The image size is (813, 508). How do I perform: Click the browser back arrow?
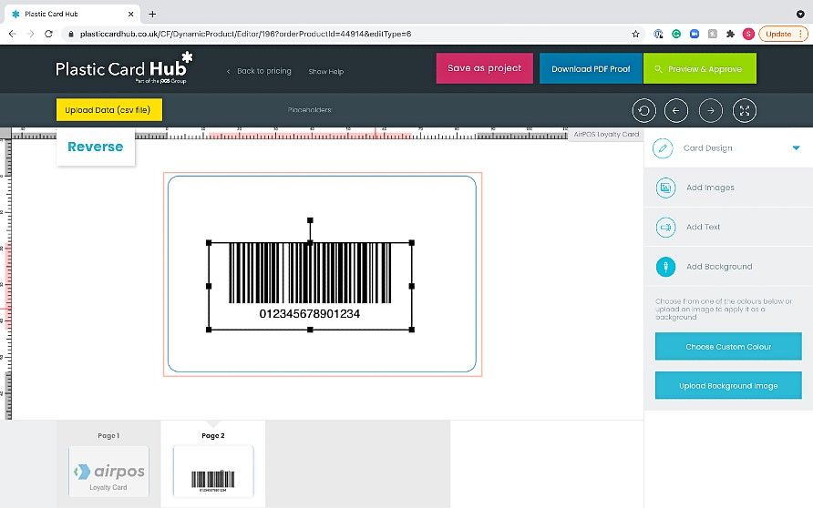13,34
